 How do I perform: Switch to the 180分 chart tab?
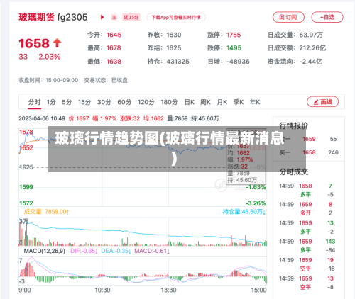(169, 102)
